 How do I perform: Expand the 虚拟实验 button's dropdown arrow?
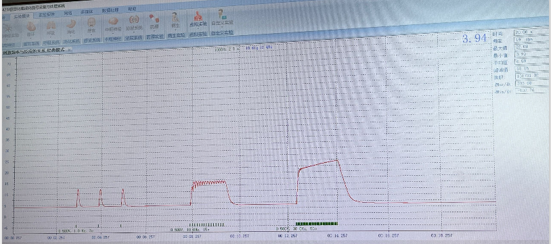tap(198, 28)
